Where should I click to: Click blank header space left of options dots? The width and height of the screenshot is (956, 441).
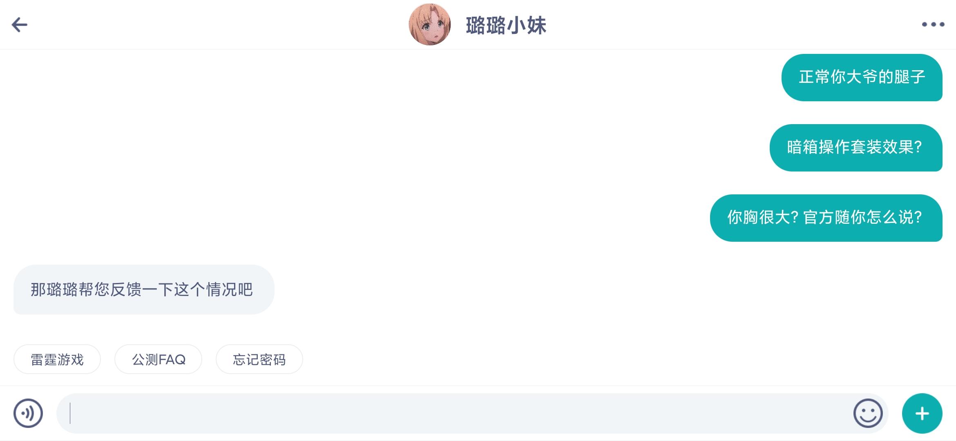click(x=735, y=24)
